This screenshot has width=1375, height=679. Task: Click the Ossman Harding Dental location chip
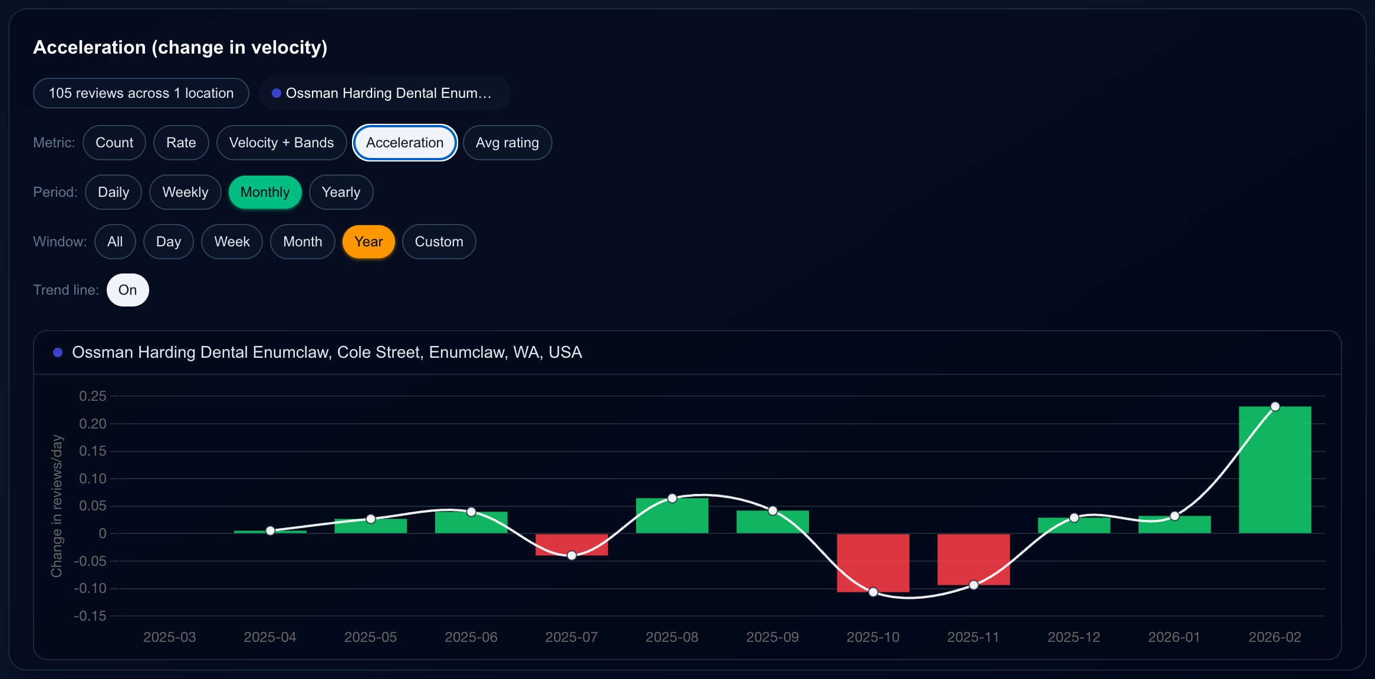(384, 93)
